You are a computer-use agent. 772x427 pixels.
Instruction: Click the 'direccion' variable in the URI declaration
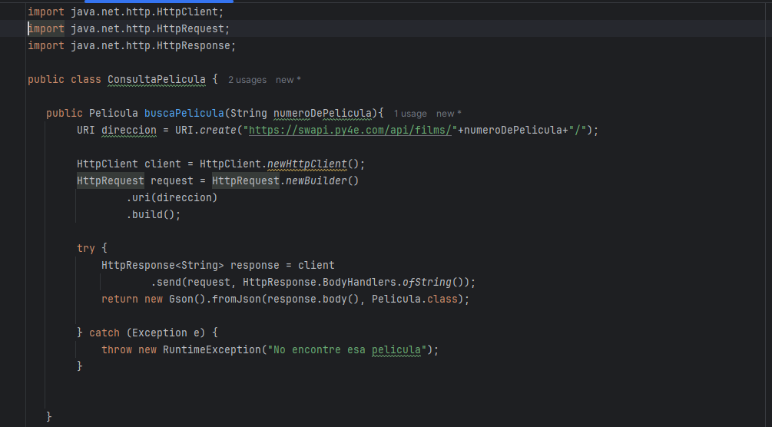129,130
